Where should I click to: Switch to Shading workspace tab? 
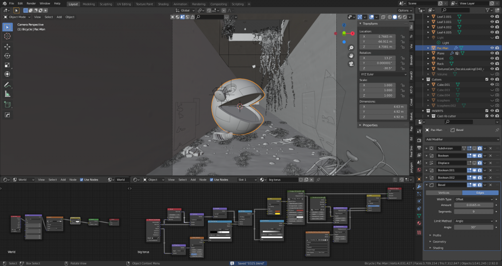pyautogui.click(x=163, y=4)
